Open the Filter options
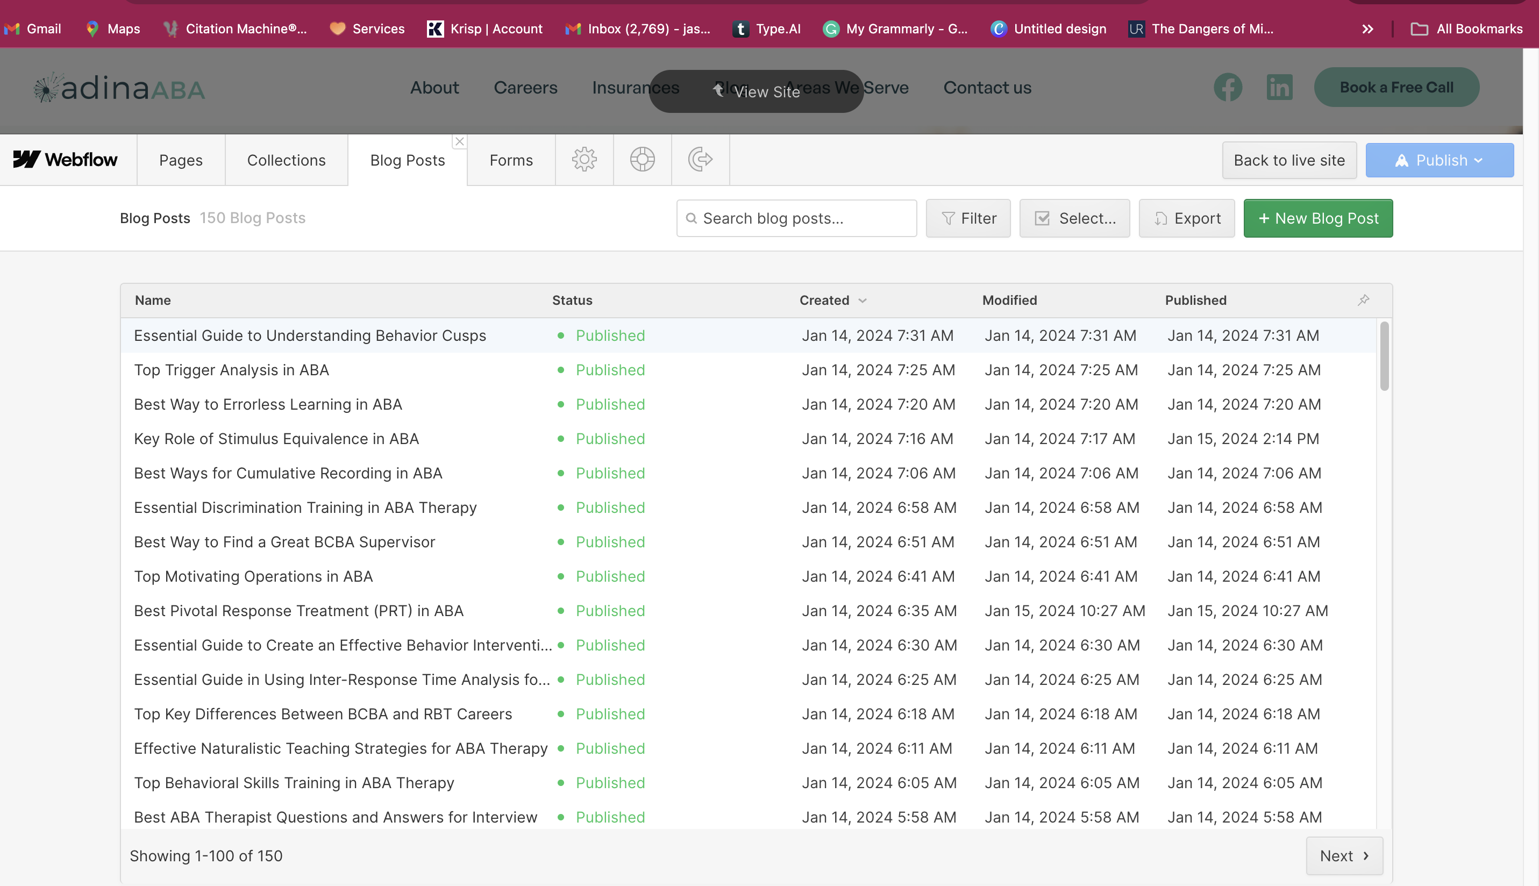This screenshot has height=886, width=1539. point(967,218)
